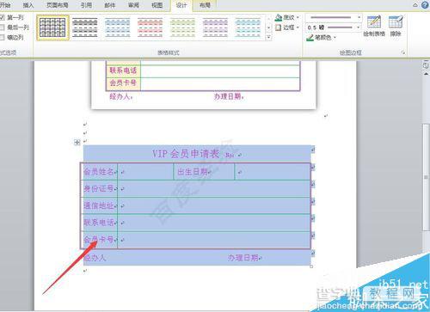Click the table resize handle at bottom-right
The width and height of the screenshot is (430, 312).
(x=311, y=266)
